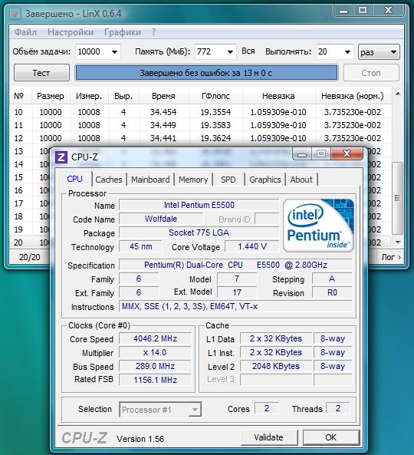Click the LinX application icon in title bar

tap(15, 13)
